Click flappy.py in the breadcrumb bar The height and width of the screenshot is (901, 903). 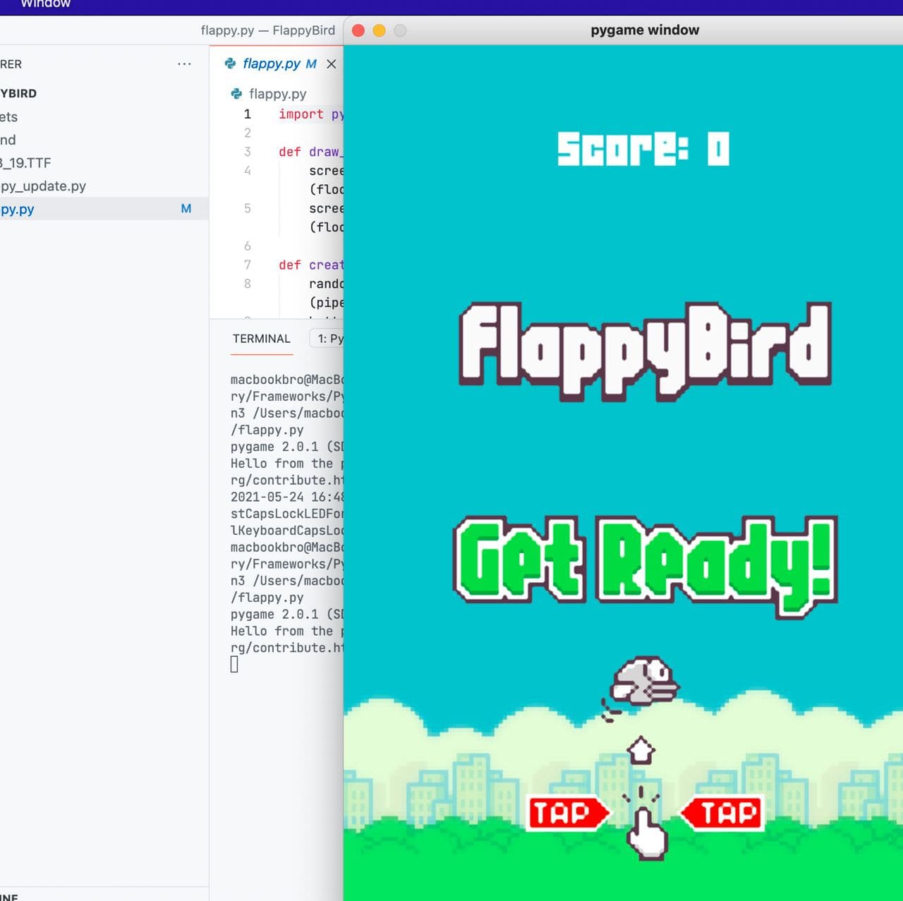coord(278,94)
